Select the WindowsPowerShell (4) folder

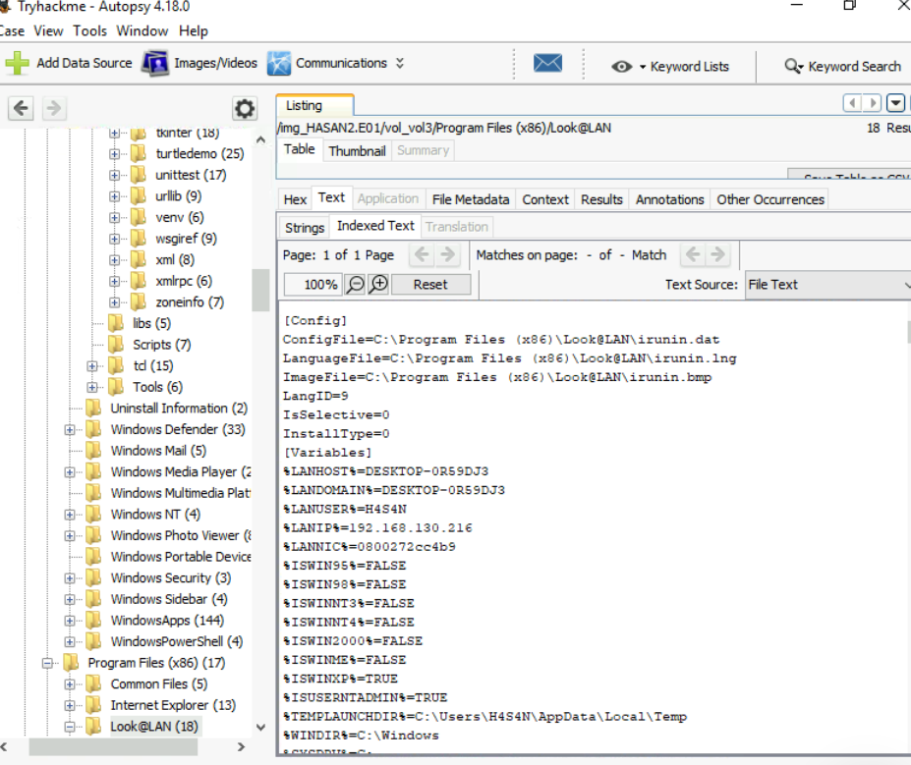tap(177, 641)
